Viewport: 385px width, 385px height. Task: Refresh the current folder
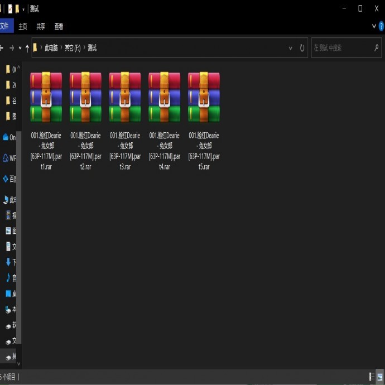tap(302, 48)
